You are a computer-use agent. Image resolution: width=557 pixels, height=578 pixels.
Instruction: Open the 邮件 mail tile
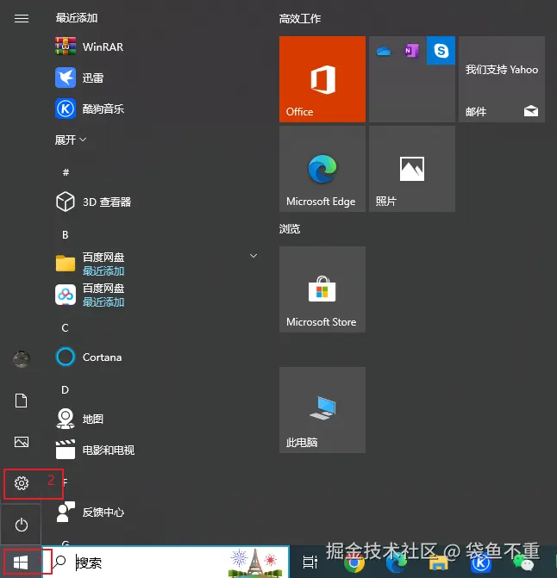pyautogui.click(x=502, y=79)
